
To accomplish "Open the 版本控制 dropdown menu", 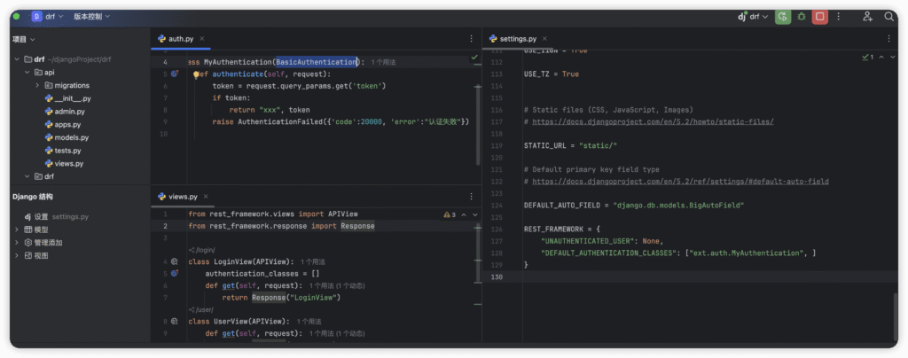I will pos(91,16).
